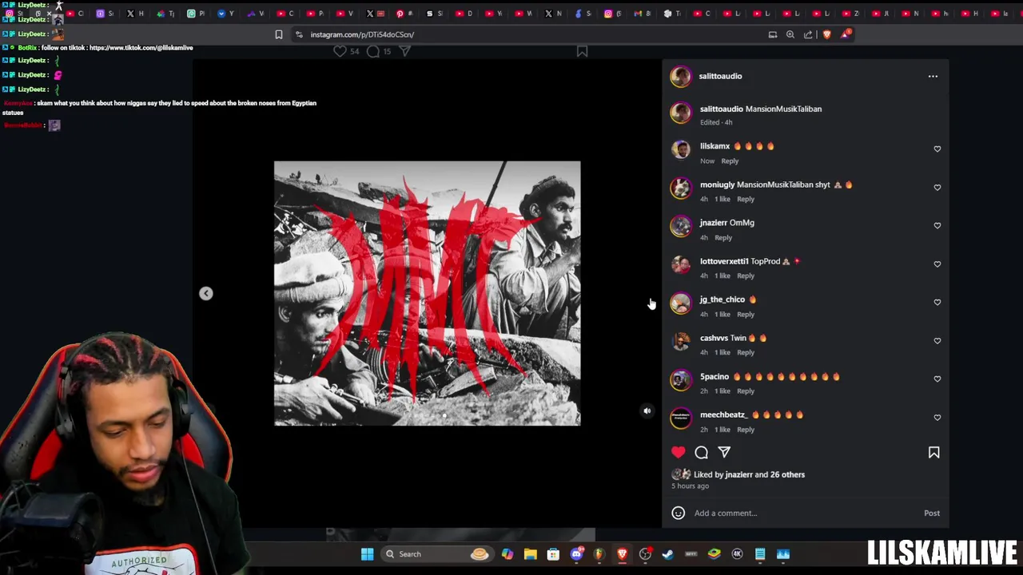
Task: Open OBS Studio from the taskbar
Action: (645, 554)
